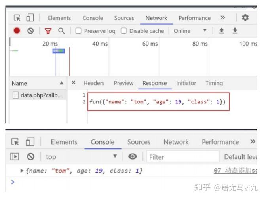Activate element inspector in Console devtools panel
Image resolution: width=264 pixels, height=198 pixels.
(x=15, y=142)
